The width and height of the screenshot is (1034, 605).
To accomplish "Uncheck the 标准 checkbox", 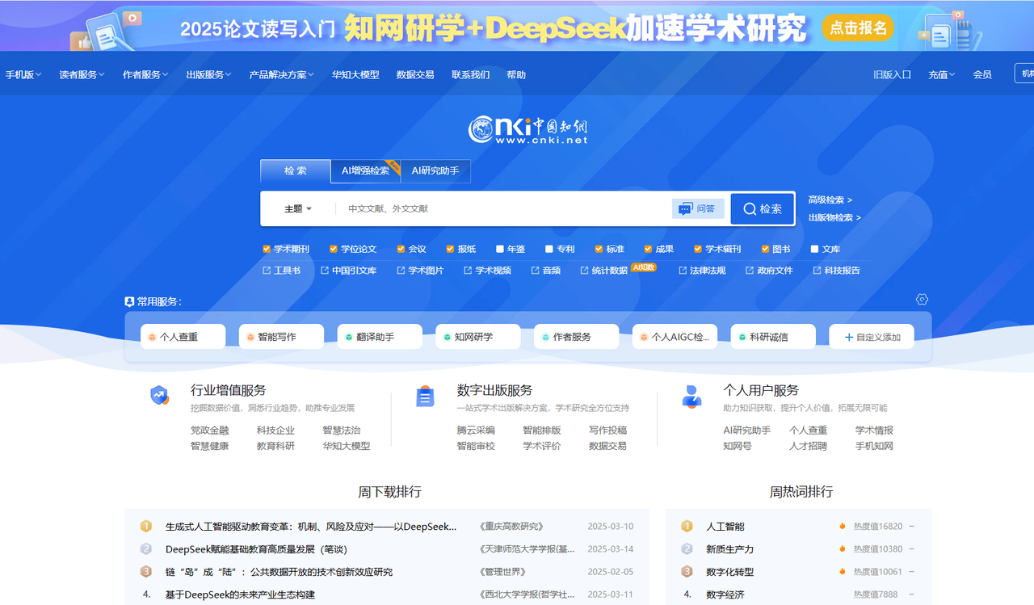I will pos(599,249).
